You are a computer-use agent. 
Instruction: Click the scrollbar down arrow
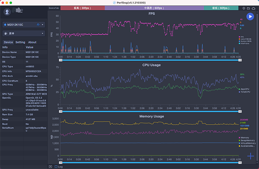[257, 163]
